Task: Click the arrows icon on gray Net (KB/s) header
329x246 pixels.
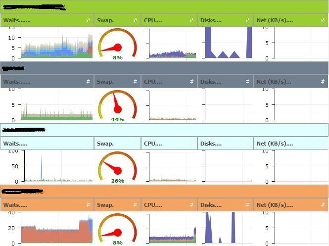Action: coord(322,82)
